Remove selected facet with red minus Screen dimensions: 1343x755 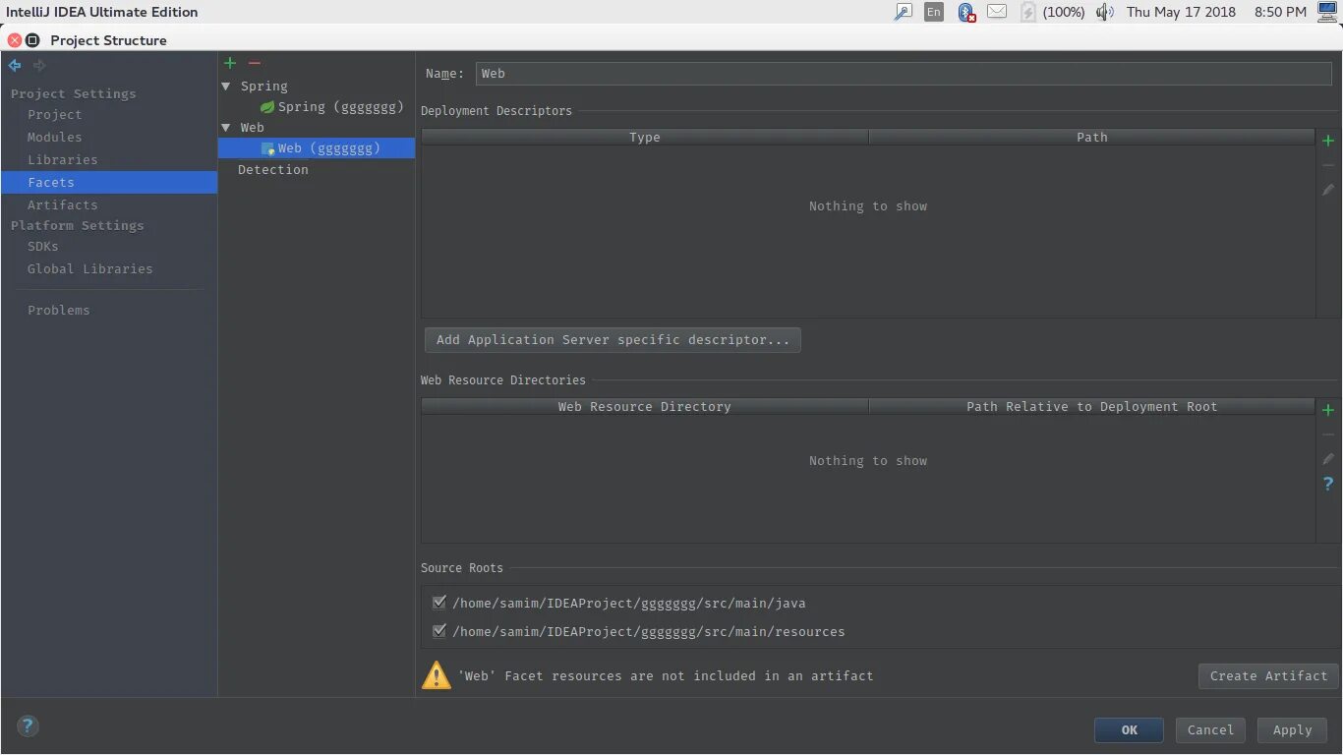(255, 63)
